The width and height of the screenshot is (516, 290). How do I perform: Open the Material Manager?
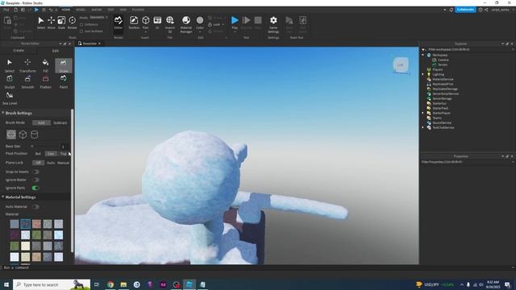pyautogui.click(x=186, y=24)
